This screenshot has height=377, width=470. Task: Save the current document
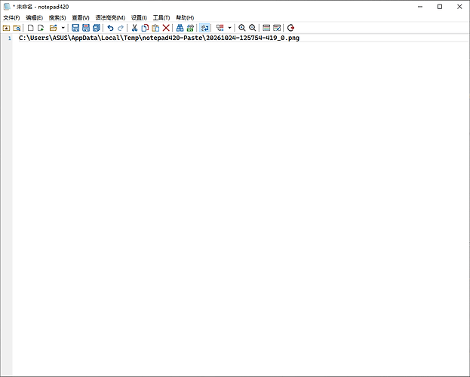pyautogui.click(x=75, y=28)
